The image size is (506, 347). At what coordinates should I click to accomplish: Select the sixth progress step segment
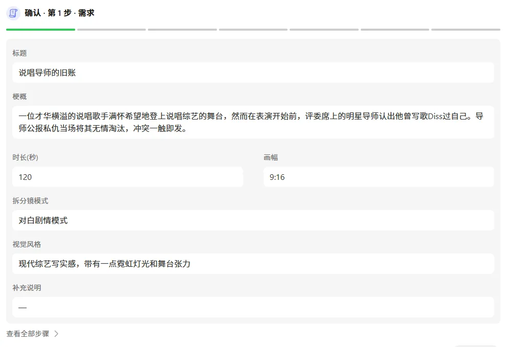[395, 30]
